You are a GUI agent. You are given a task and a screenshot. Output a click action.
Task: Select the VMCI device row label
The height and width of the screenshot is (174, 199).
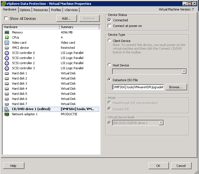point(20,48)
